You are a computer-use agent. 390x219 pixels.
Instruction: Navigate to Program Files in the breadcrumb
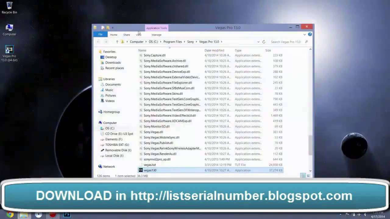172,42
